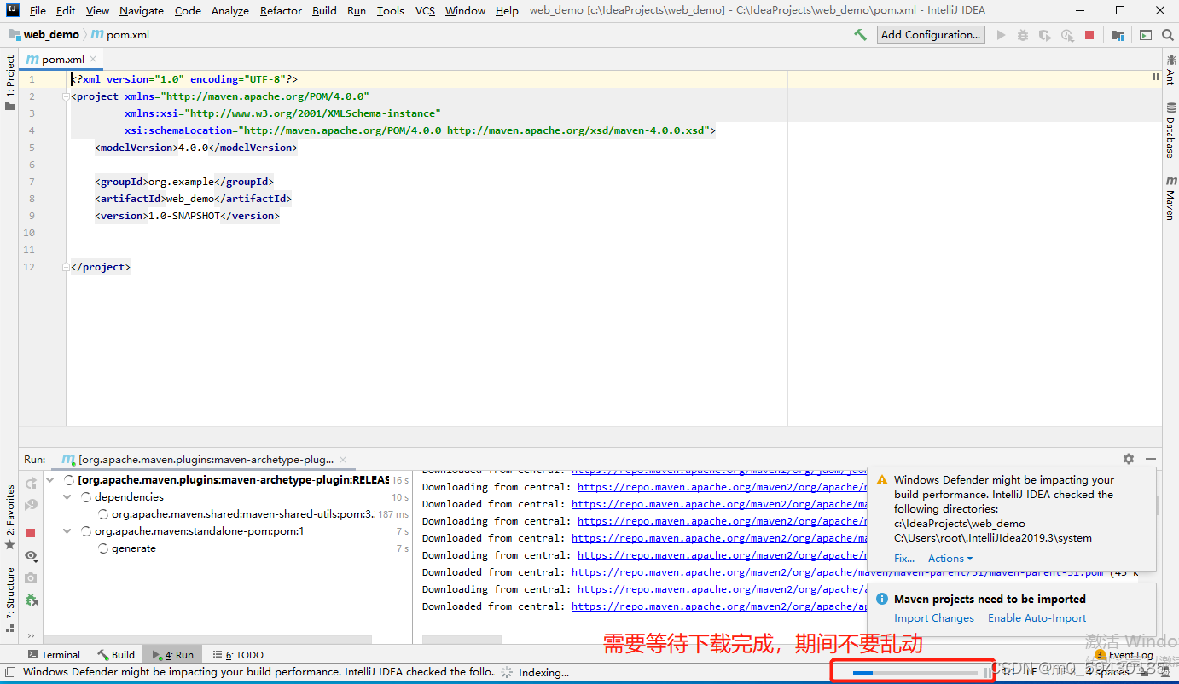Click Add Configuration button
The height and width of the screenshot is (684, 1179).
931,35
